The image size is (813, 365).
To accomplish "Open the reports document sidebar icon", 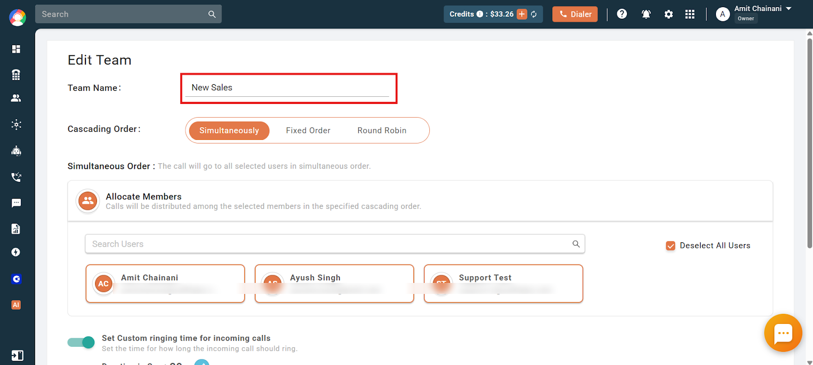I will coord(16,229).
